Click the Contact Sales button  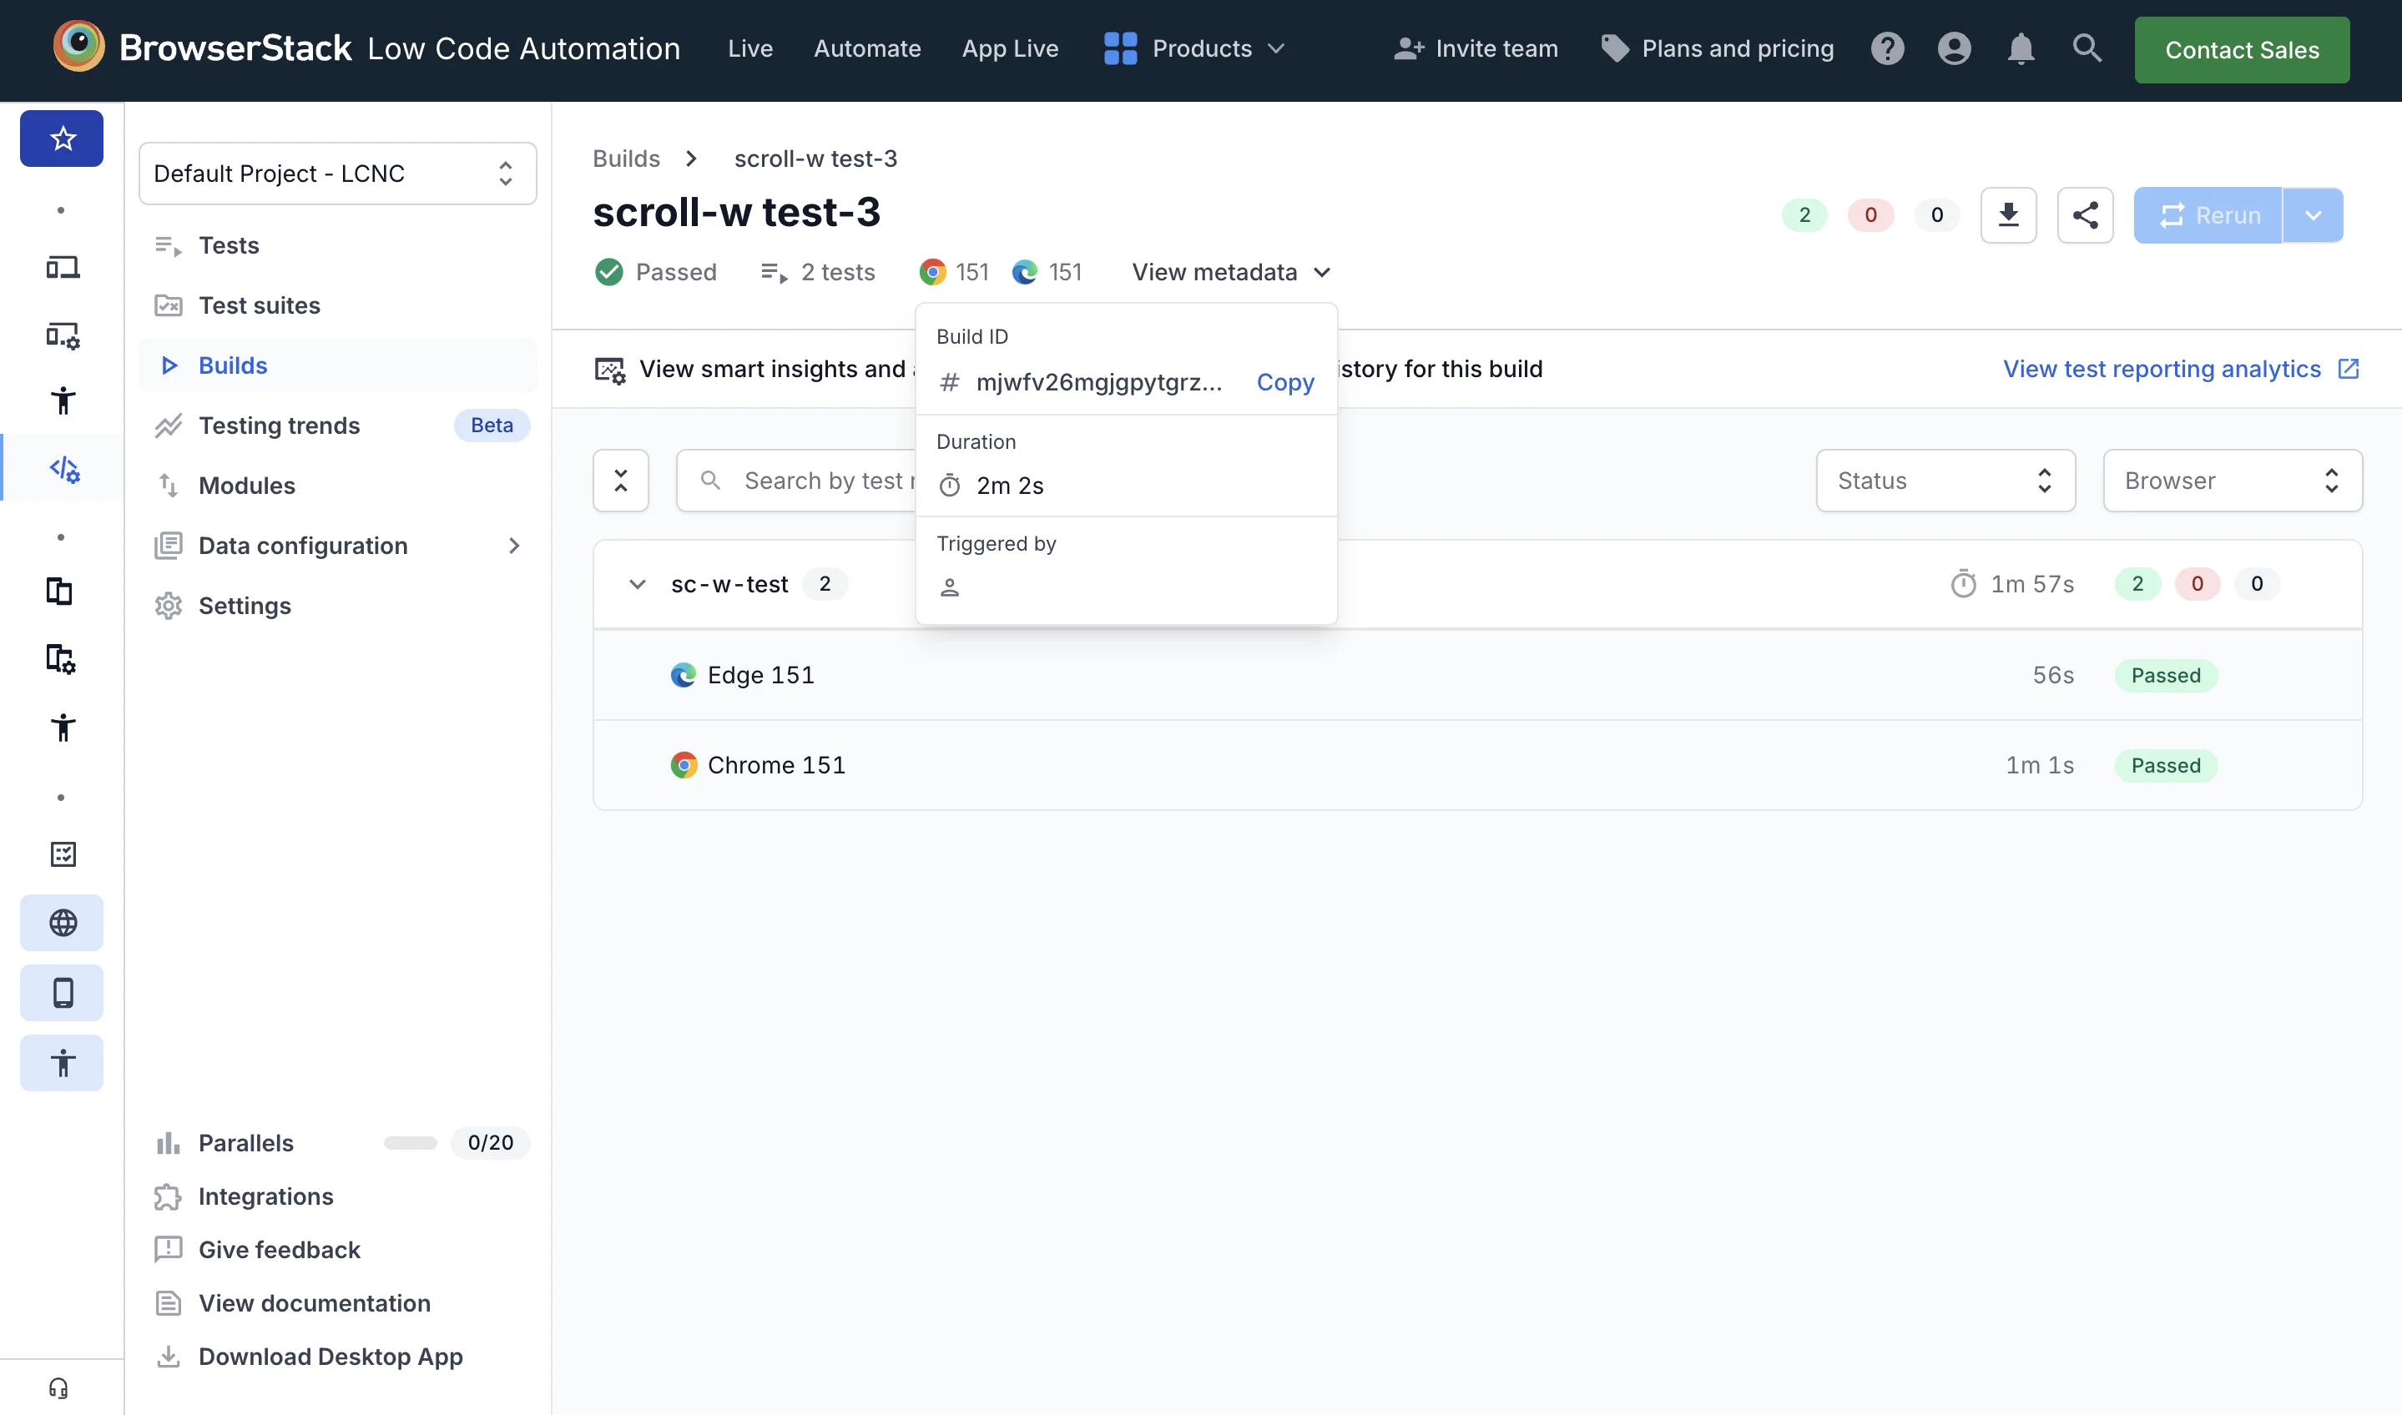[x=2242, y=49]
